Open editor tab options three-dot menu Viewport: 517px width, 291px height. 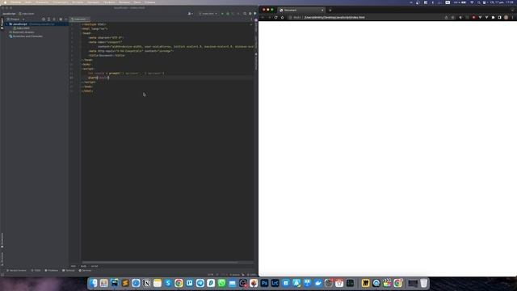251,19
